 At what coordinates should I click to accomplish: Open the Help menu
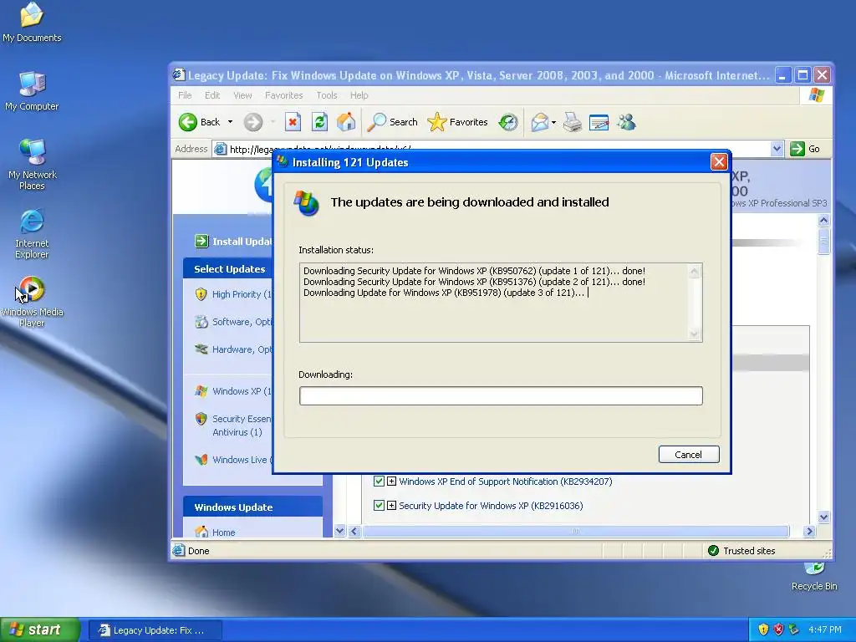[x=359, y=95]
